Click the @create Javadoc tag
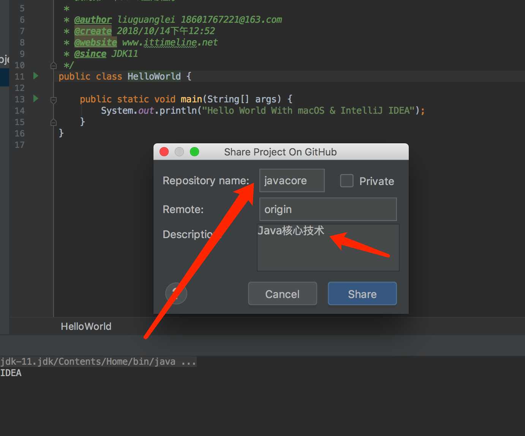Image resolution: width=525 pixels, height=436 pixels. (x=93, y=31)
